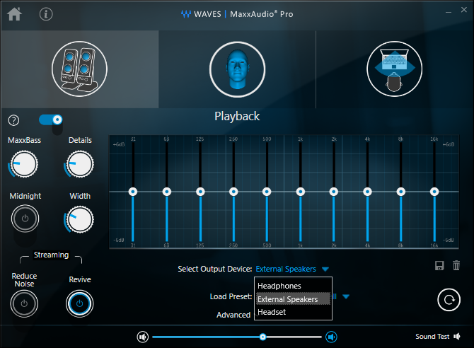Toggle the Midnight power button
Image resolution: width=474 pixels, height=348 pixels.
(x=25, y=219)
